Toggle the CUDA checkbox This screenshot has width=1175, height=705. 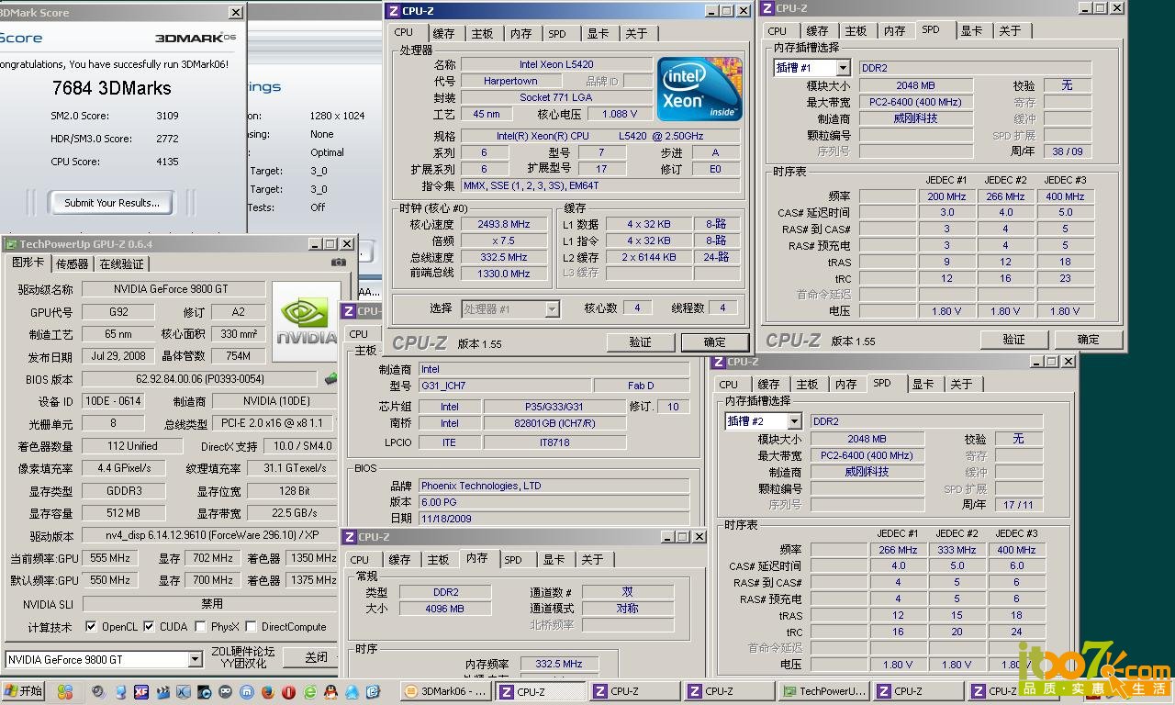pos(150,627)
